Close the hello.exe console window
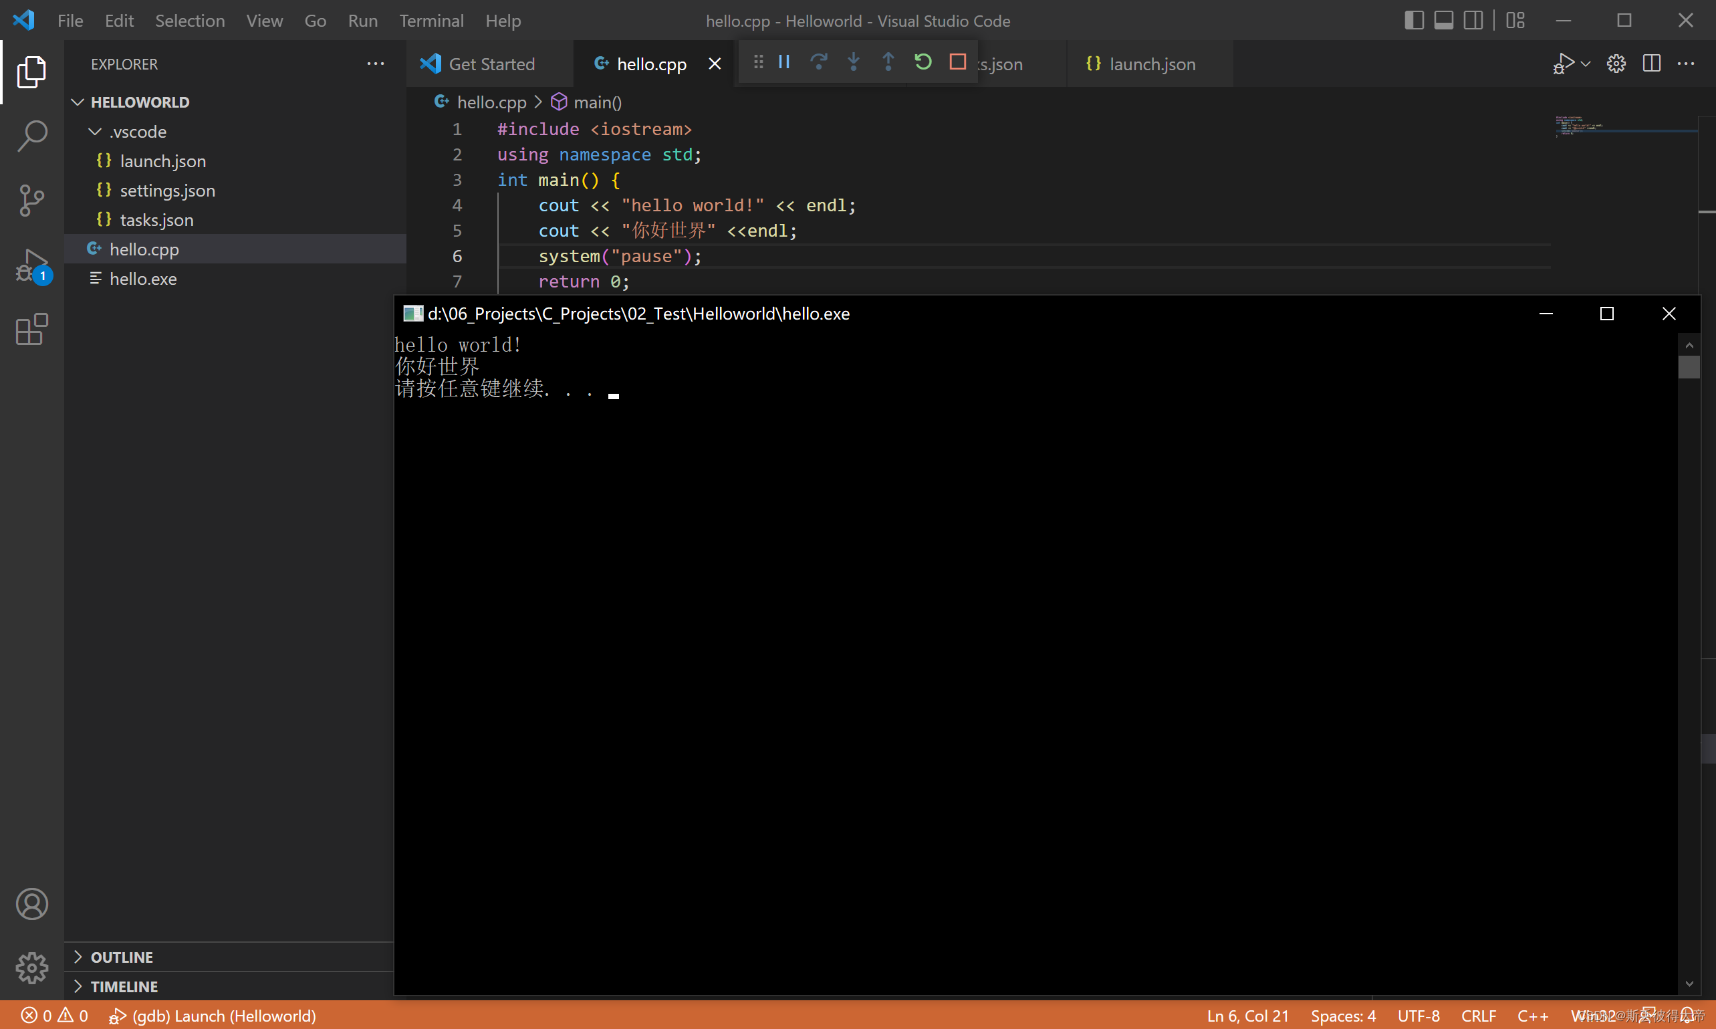The height and width of the screenshot is (1029, 1716). [x=1668, y=314]
